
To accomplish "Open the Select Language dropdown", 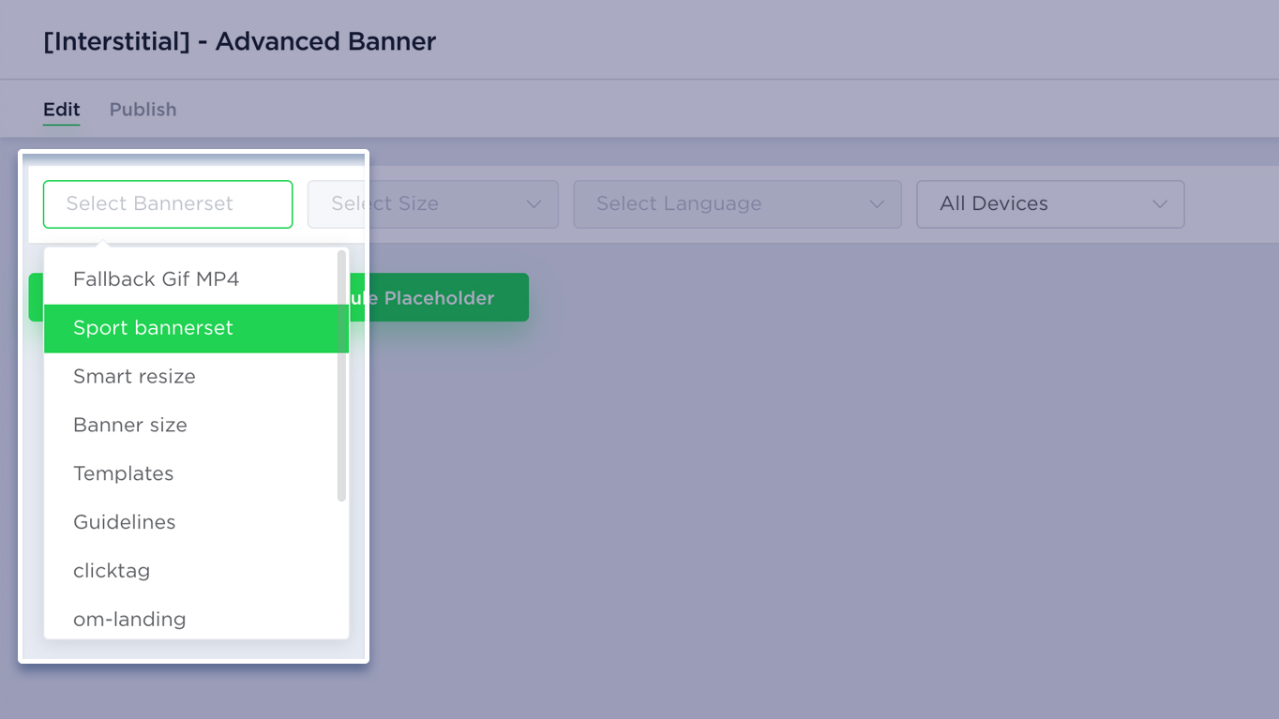I will [737, 204].
